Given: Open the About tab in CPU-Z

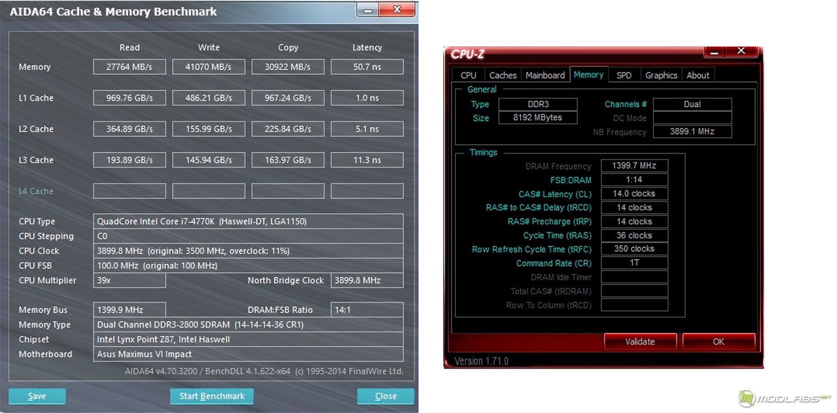Looking at the screenshot, I should click(698, 75).
